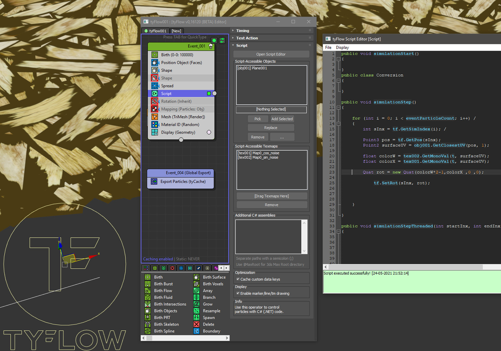
Task: Toggle Cache custom data keys checkbox
Action: (x=238, y=279)
